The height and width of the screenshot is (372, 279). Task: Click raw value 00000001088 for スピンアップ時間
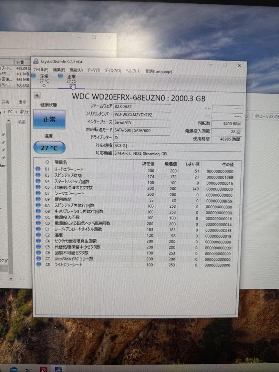220,177
